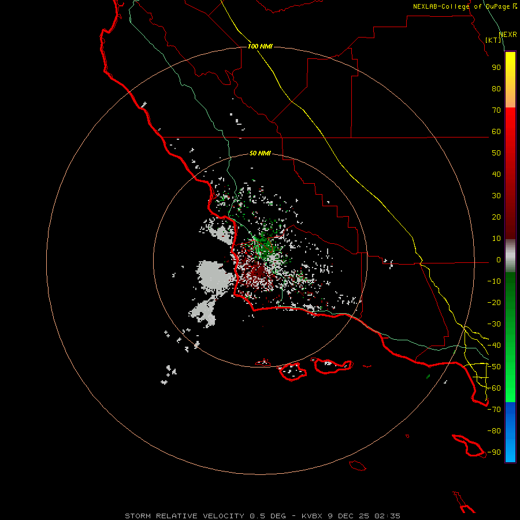Click the -70 value on the velocity scale

click(494, 410)
